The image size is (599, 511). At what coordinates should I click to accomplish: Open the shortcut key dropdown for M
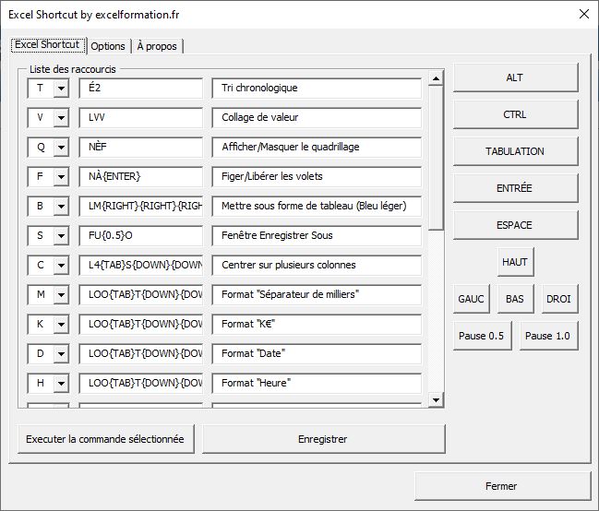pyautogui.click(x=61, y=295)
